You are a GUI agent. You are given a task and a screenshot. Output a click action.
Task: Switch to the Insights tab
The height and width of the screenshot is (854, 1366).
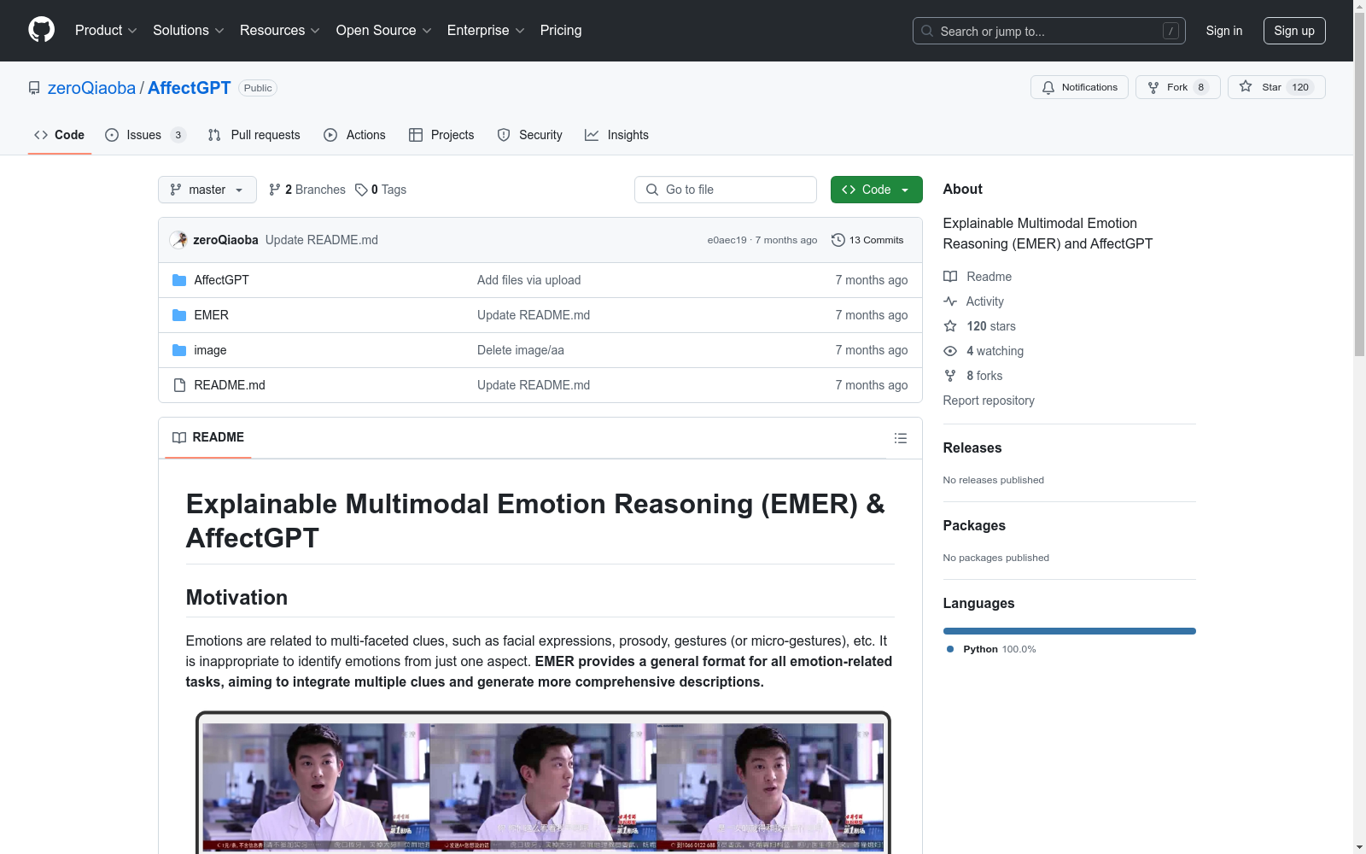[617, 135]
